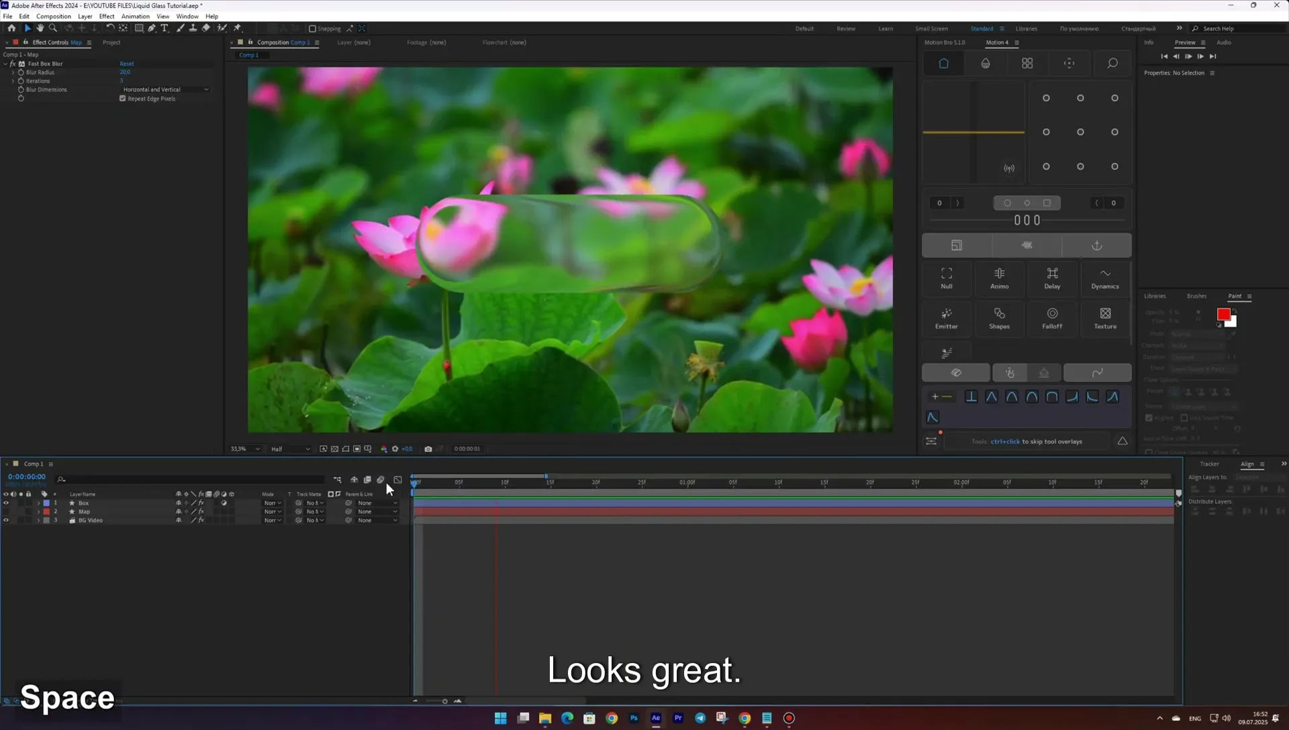This screenshot has width=1289, height=730.
Task: Select the Pen tool
Action: point(152,28)
